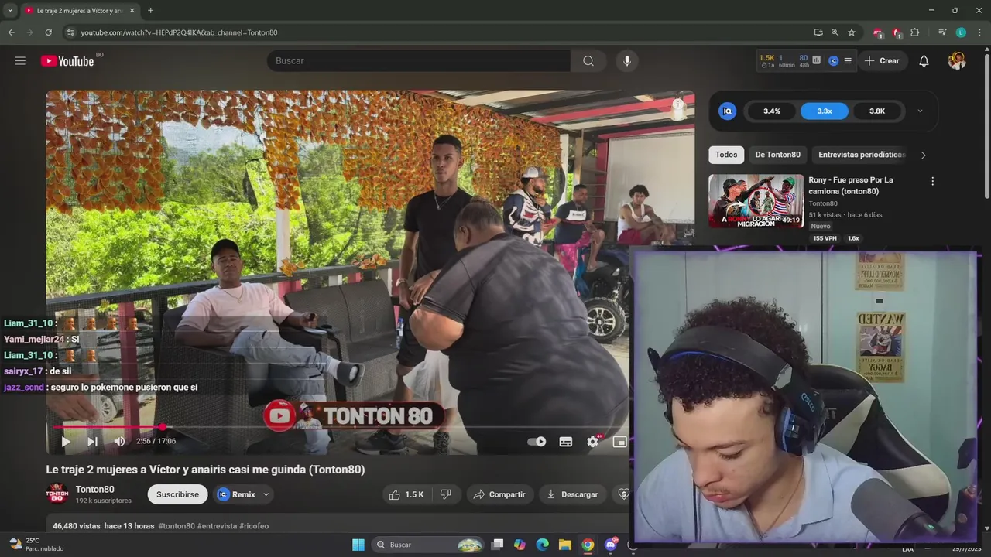Expand the Remix dropdown arrow

pyautogui.click(x=266, y=494)
